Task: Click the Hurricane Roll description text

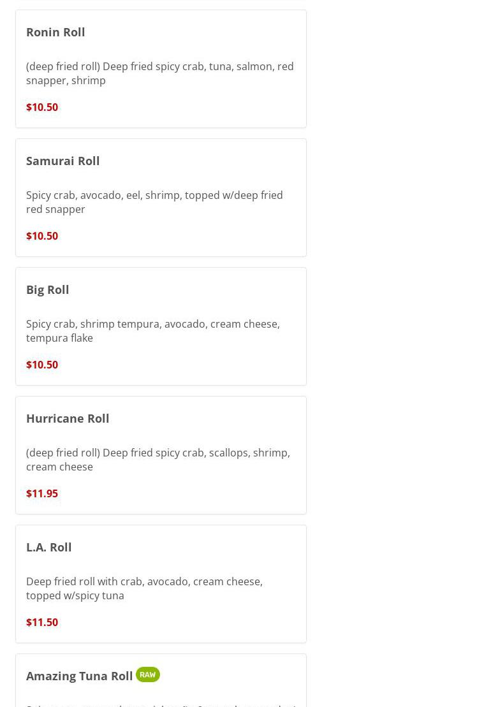Action: (158, 460)
